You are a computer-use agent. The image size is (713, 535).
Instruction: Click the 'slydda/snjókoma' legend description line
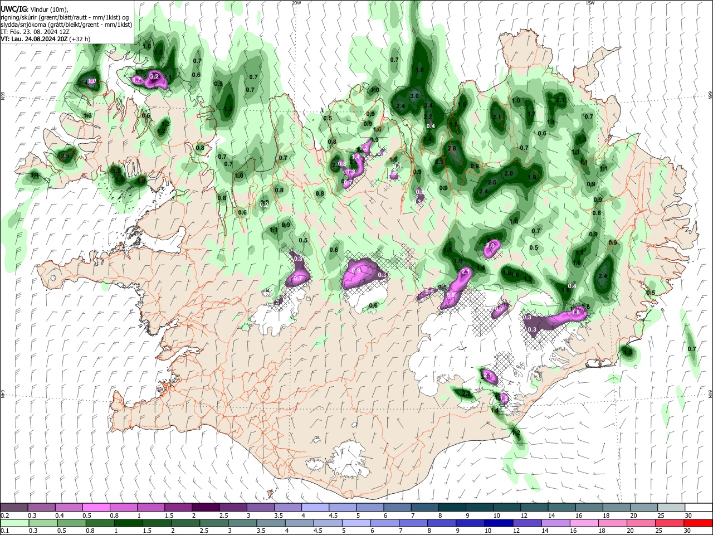(66, 25)
